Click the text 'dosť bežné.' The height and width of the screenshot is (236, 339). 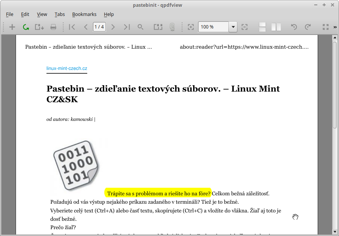tap(63, 219)
